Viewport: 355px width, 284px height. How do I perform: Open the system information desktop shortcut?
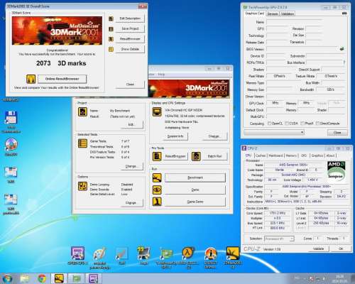[x=210, y=258]
